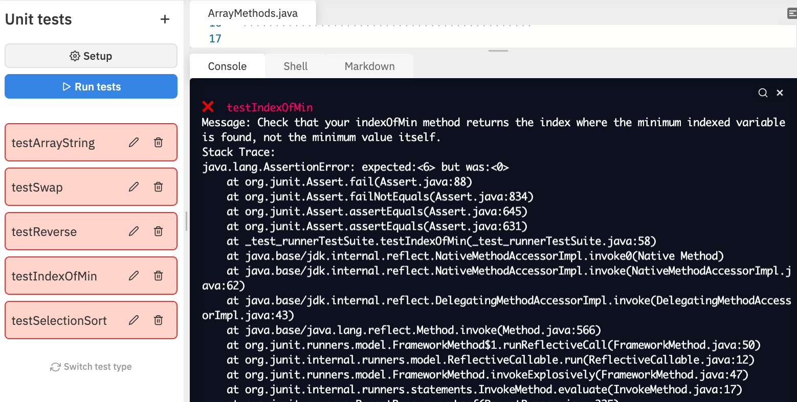This screenshot has height=402, width=797.
Task: Click the Unit tests panel title
Action: click(x=38, y=19)
